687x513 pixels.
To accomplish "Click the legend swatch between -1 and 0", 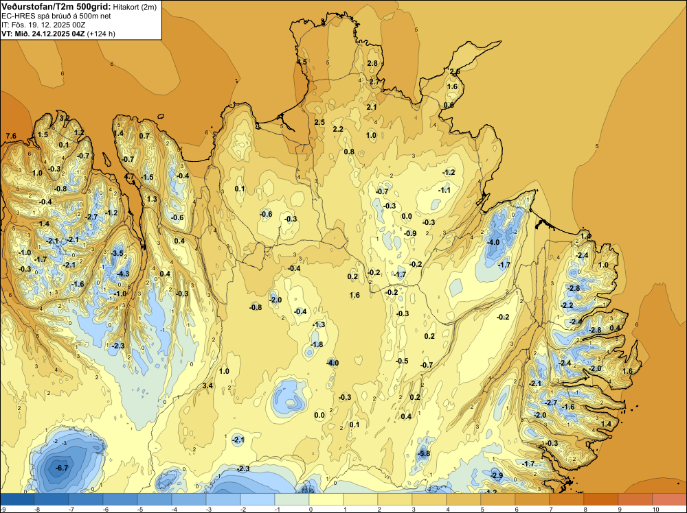I will [x=292, y=499].
